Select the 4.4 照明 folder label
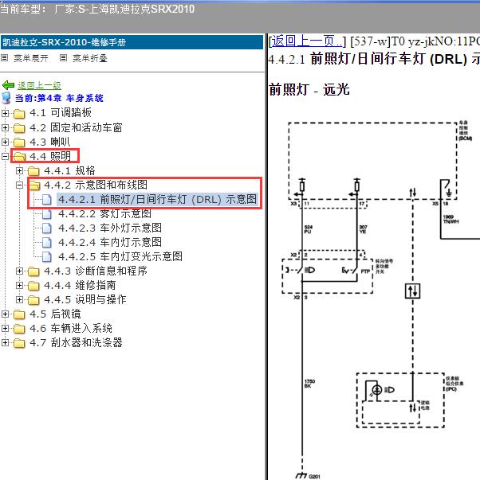 pyautogui.click(x=50, y=157)
